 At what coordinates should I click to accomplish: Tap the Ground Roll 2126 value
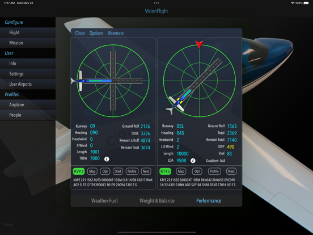coord(145,126)
